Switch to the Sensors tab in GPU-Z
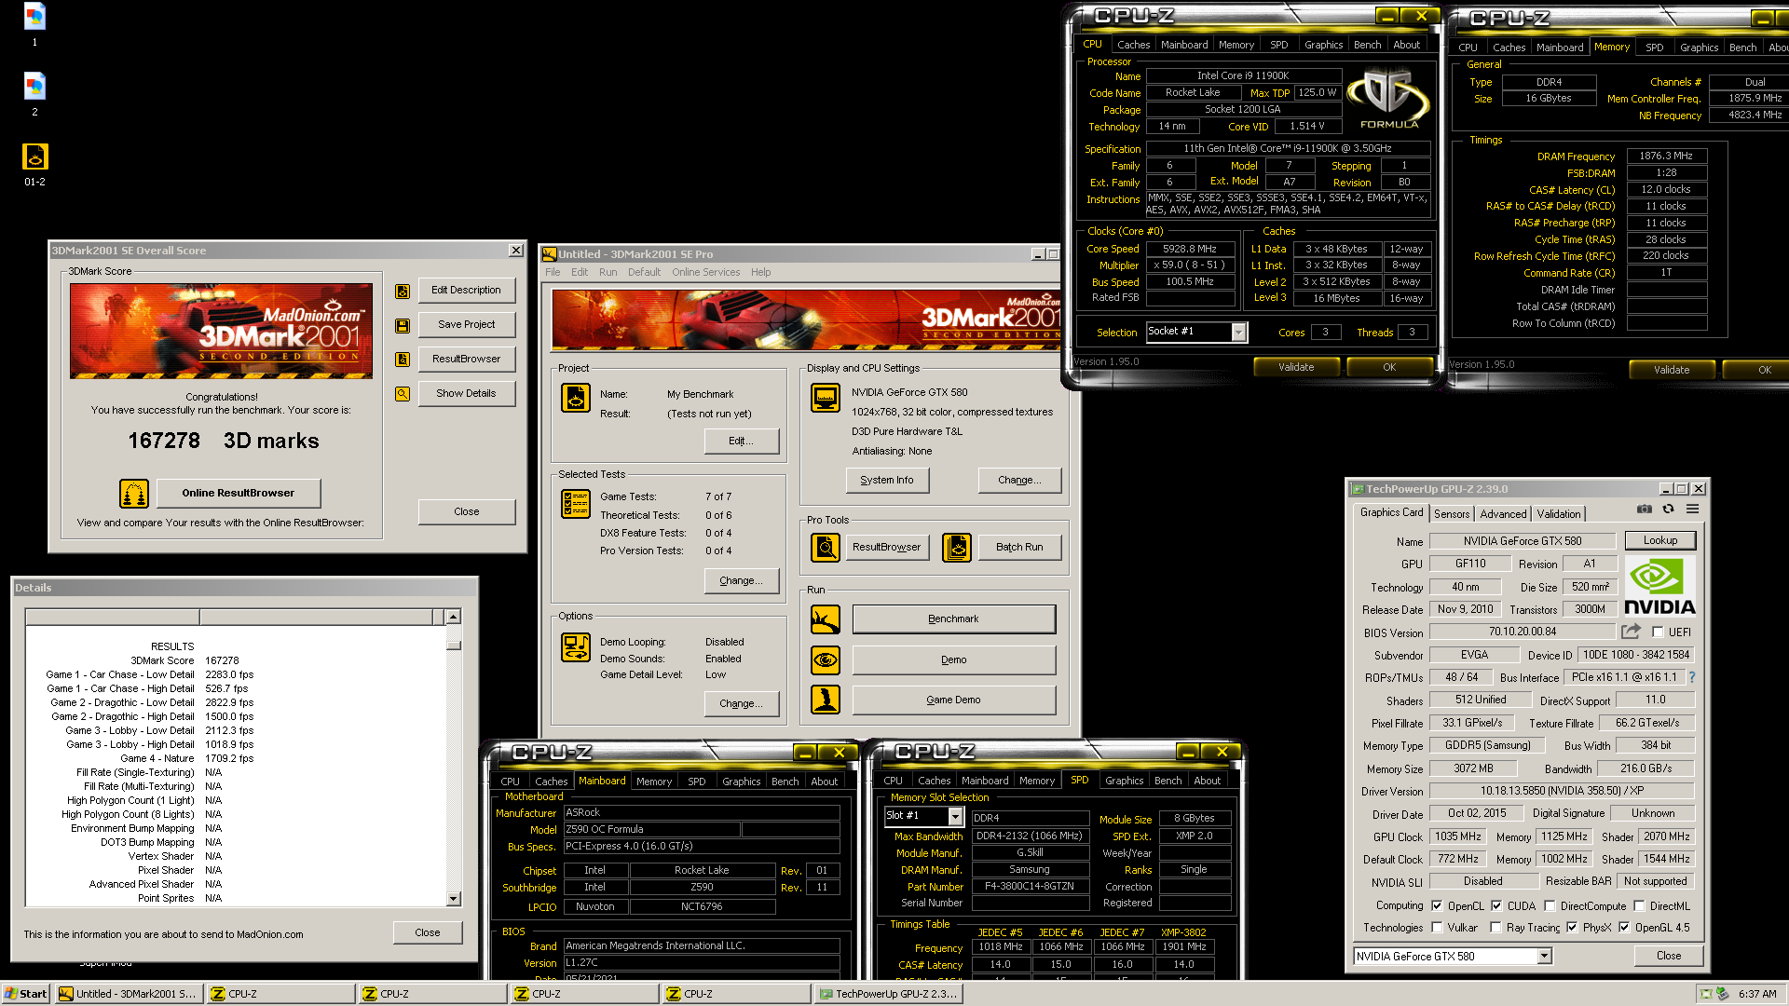This screenshot has width=1789, height=1006. tap(1452, 513)
